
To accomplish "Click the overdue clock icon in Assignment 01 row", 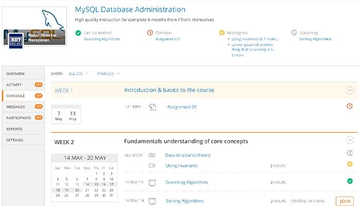I will [x=349, y=106].
